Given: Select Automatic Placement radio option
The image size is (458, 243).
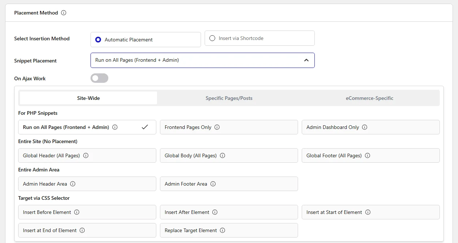Looking at the screenshot, I should pyautogui.click(x=146, y=40).
